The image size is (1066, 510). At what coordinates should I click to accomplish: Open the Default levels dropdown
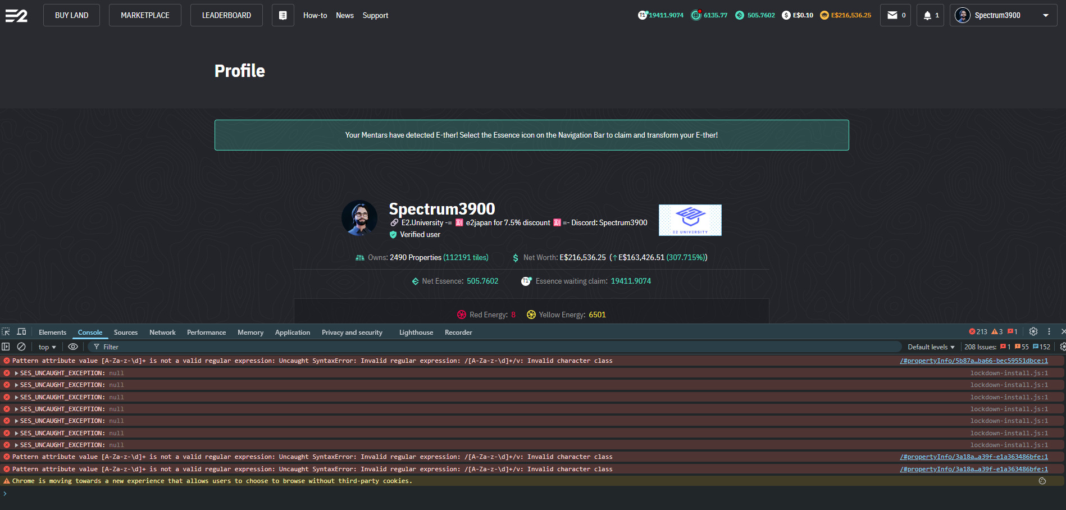click(x=931, y=347)
